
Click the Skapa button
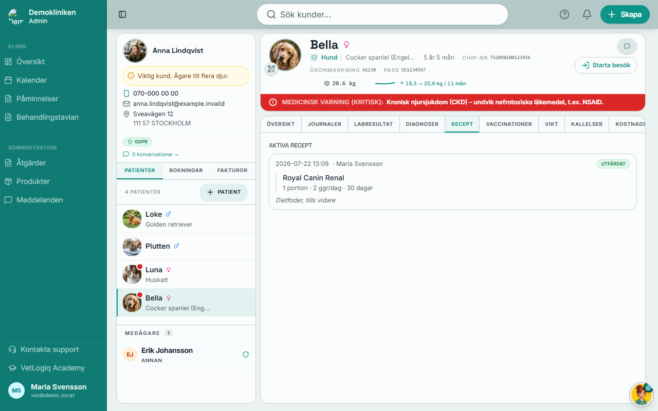coord(625,14)
